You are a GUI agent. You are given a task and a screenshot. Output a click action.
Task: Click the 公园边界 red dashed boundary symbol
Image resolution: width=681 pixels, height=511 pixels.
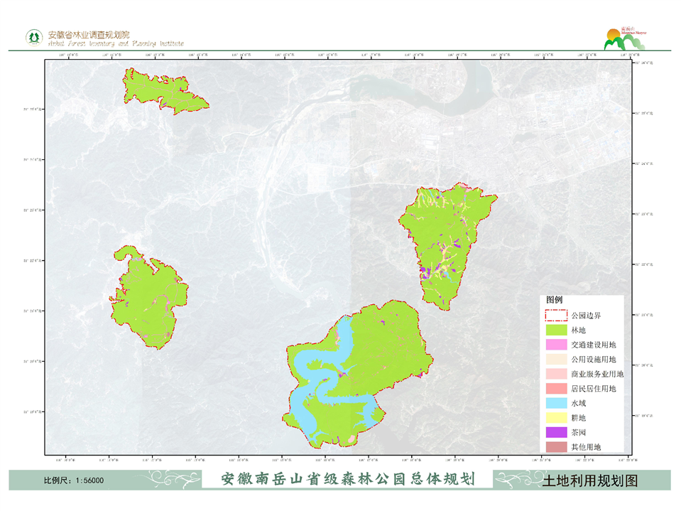[556, 316]
